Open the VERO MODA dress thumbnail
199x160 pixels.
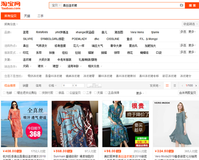pyautogui.click(x=176, y=124)
